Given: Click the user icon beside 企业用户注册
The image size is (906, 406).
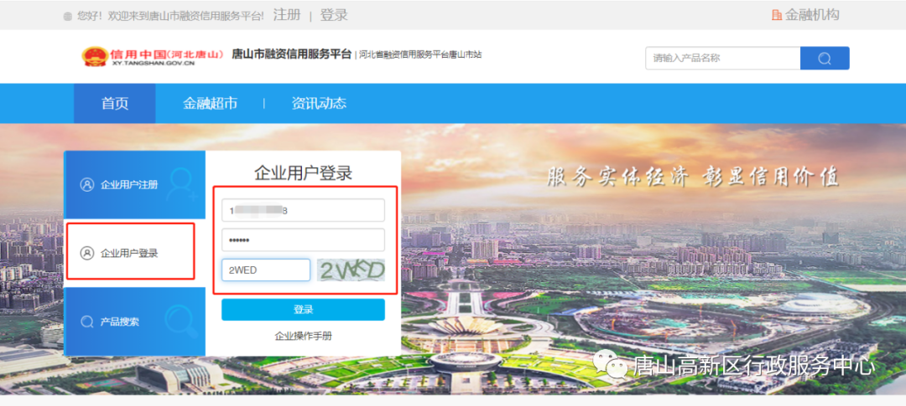Looking at the screenshot, I should point(86,184).
